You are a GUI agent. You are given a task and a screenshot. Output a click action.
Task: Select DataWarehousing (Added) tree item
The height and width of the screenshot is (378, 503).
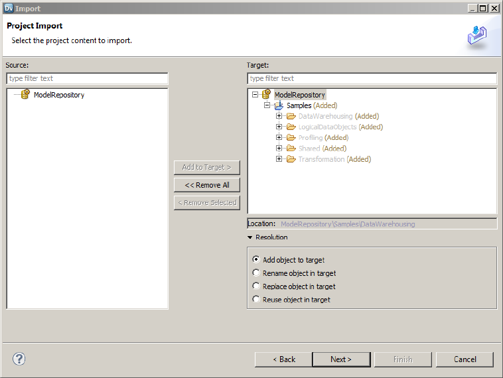pos(338,116)
